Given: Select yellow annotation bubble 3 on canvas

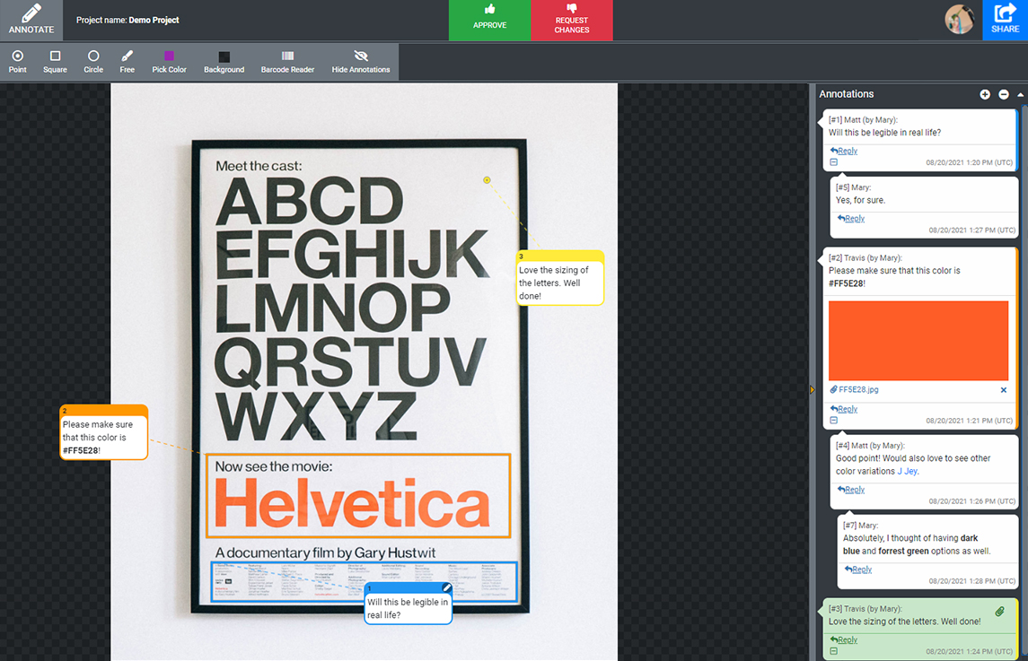Looking at the screenshot, I should click(x=559, y=277).
